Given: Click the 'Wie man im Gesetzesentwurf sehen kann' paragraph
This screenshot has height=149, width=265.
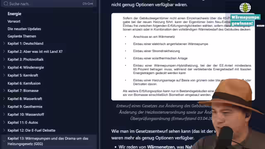Looking at the screenshot, I should tap(164, 135).
